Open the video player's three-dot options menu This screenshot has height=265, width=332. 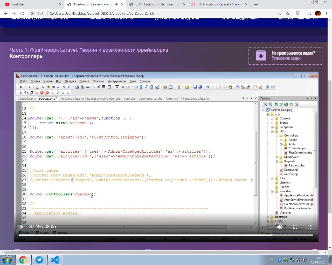click(311, 227)
